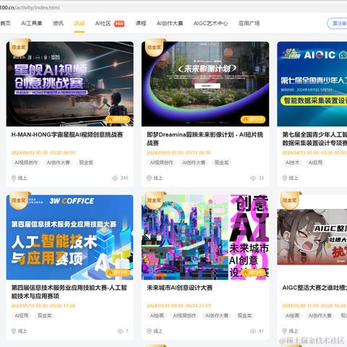Open the 课程 nav item
The height and width of the screenshot is (347, 347).
click(141, 23)
